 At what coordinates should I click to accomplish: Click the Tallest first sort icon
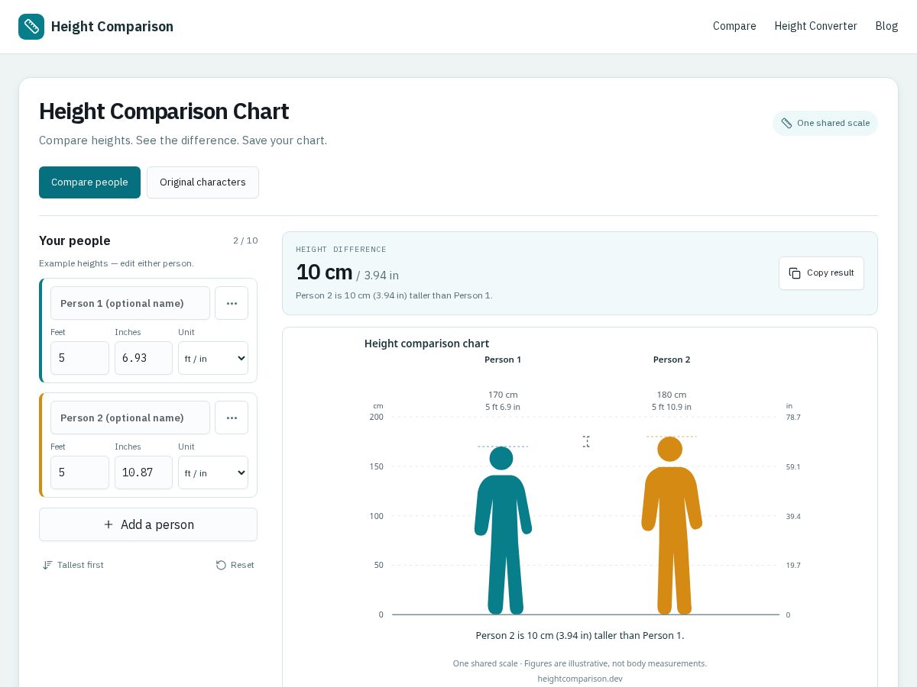(47, 565)
